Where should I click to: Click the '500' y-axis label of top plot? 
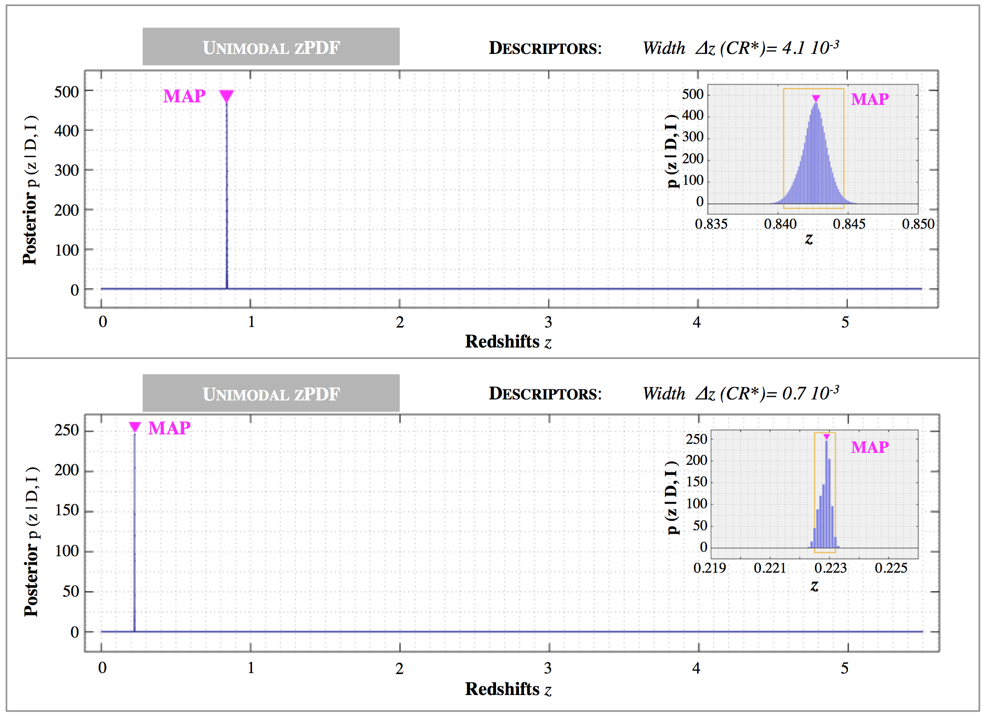click(67, 92)
